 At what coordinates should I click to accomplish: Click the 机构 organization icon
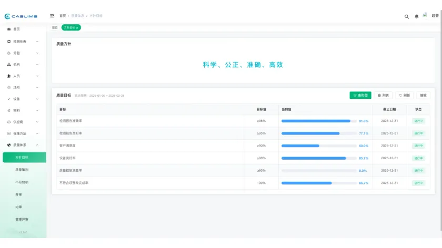point(9,65)
